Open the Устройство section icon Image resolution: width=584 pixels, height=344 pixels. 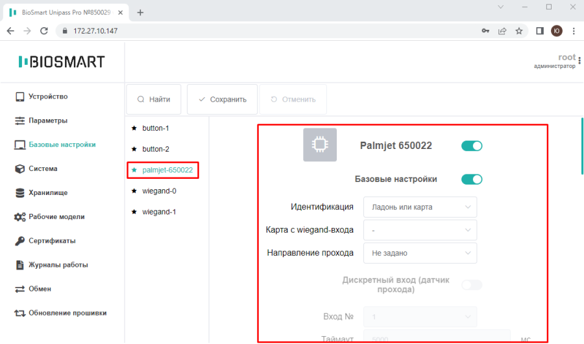click(19, 97)
